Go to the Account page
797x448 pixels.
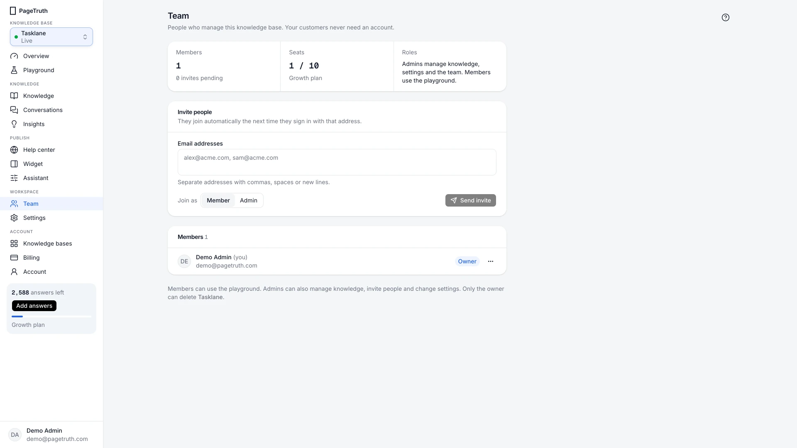click(x=51, y=272)
